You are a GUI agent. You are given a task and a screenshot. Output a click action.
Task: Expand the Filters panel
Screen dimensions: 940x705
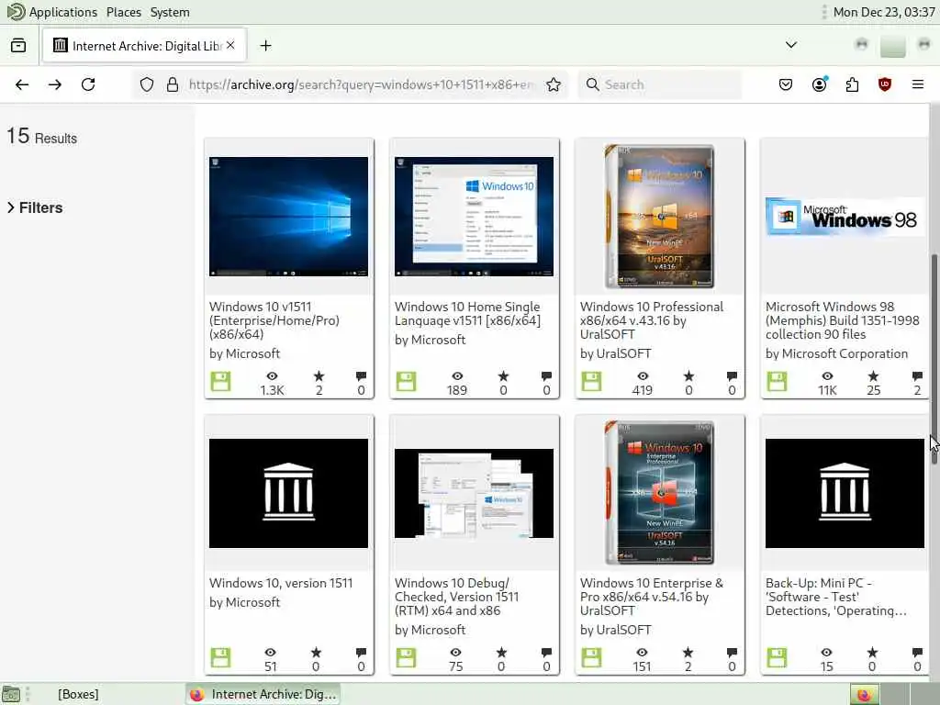[35, 207]
